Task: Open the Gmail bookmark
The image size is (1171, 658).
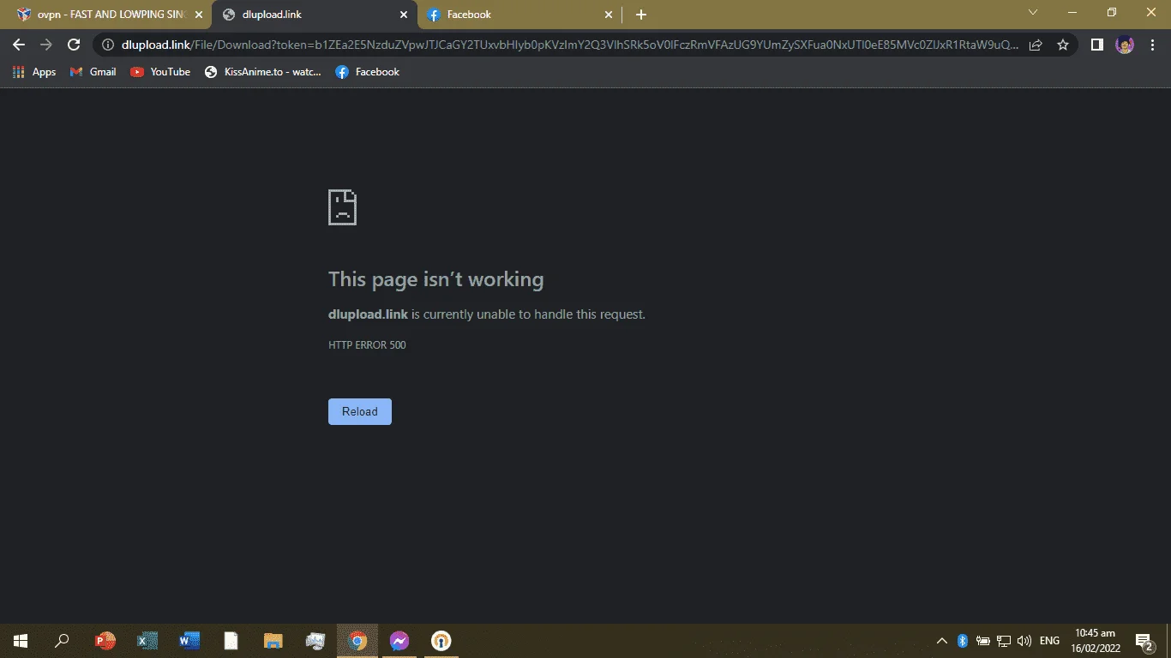Action: [x=93, y=72]
